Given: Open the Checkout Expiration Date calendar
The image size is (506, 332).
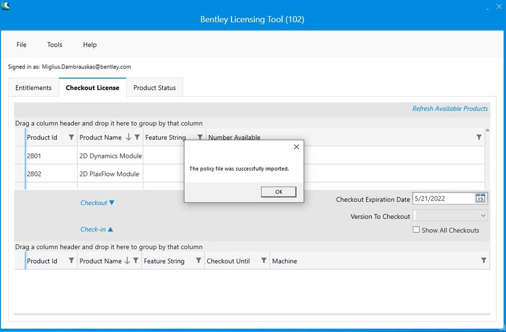Looking at the screenshot, I should (480, 198).
